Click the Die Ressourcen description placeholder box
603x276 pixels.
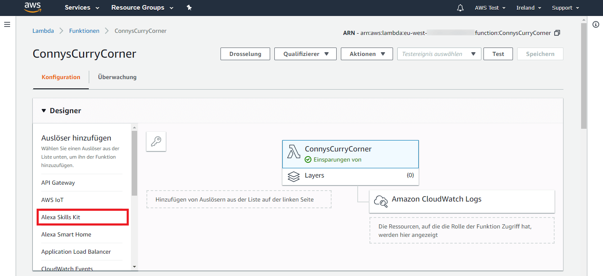coord(462,231)
